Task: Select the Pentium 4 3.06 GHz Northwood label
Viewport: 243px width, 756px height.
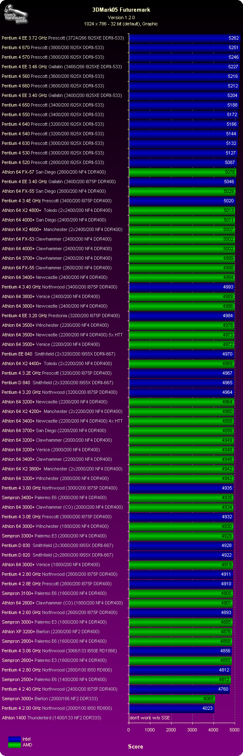Action: (60, 651)
